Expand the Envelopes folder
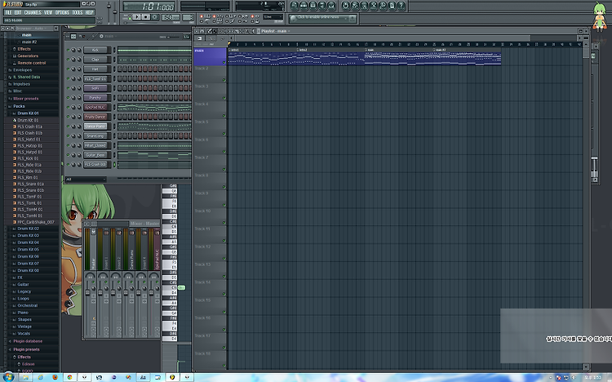612x382 pixels. click(x=22, y=70)
